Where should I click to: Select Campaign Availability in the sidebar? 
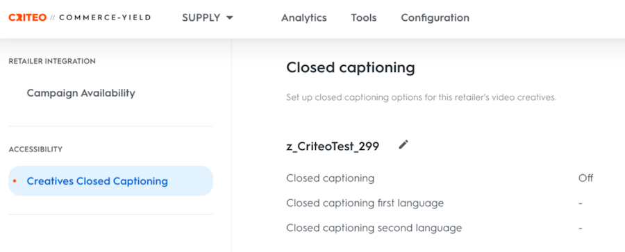81,93
